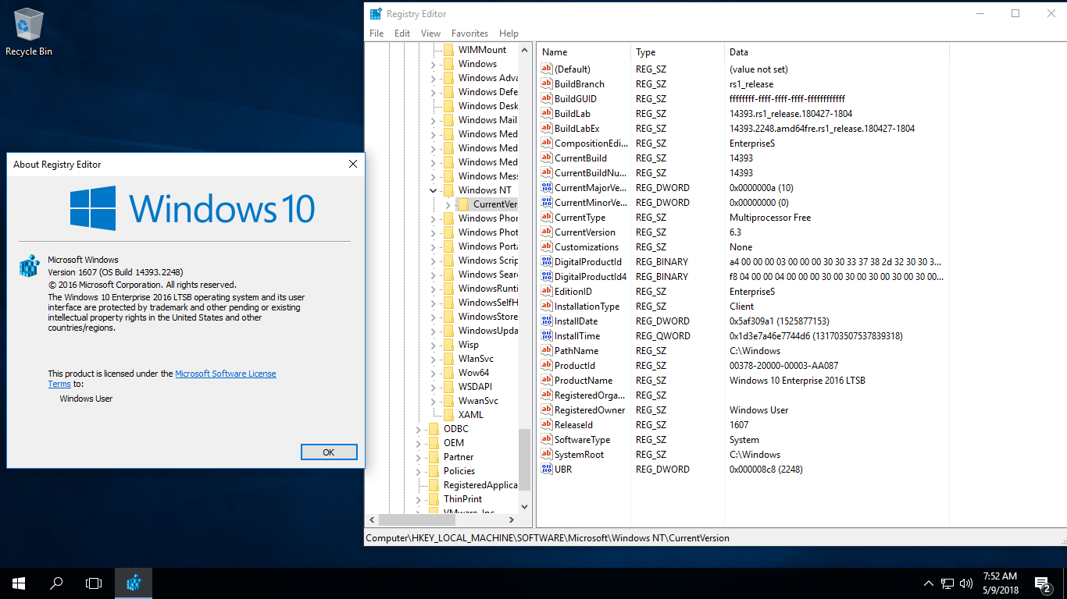Select the CurrentBuild value name
1067x599 pixels.
pyautogui.click(x=580, y=158)
